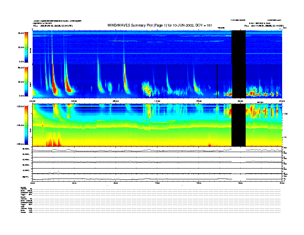Click the -125.00 label on TNR color bar
The height and width of the screenshot is (235, 304).
(20, 106)
